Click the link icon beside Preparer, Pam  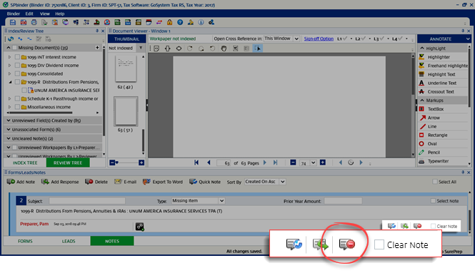[x=140, y=227]
